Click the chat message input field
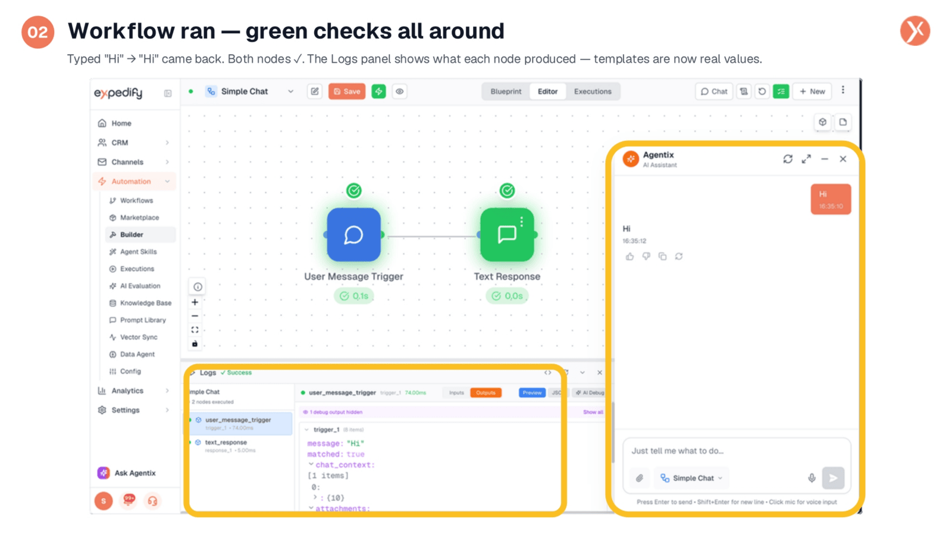This screenshot has height=535, width=952. tap(737, 451)
